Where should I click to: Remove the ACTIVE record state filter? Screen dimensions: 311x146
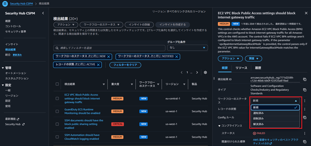click(x=98, y=64)
